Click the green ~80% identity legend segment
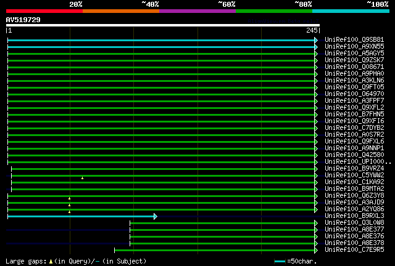 [x=274, y=11]
